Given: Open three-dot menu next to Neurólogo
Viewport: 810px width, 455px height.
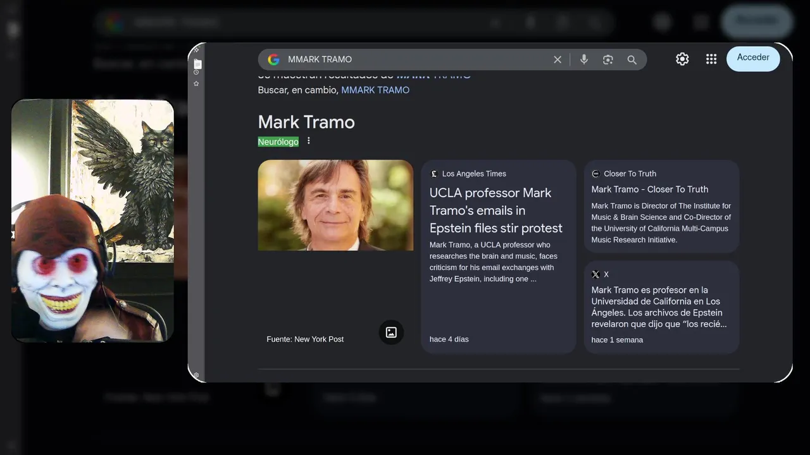Looking at the screenshot, I should click(309, 141).
